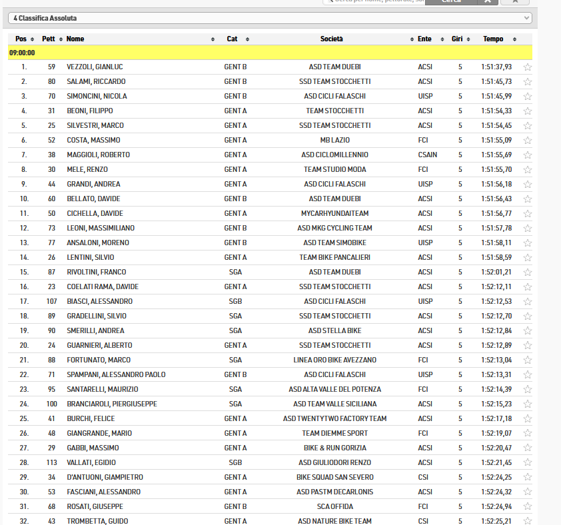
Task: Click the star beside BURCHI, FELICE
Action: (528, 419)
